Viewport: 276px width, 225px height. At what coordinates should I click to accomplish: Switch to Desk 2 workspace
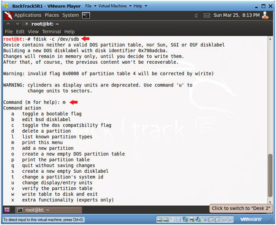pos(240,208)
